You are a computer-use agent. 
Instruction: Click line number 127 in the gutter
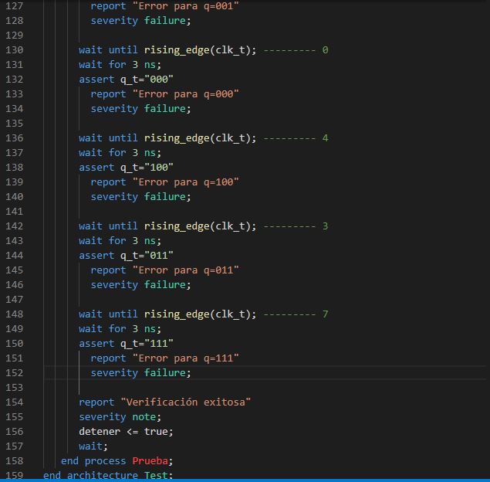click(14, 6)
